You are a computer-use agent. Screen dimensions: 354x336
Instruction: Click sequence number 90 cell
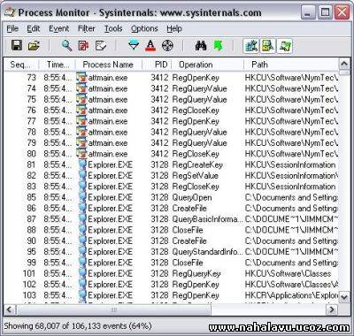click(x=31, y=241)
